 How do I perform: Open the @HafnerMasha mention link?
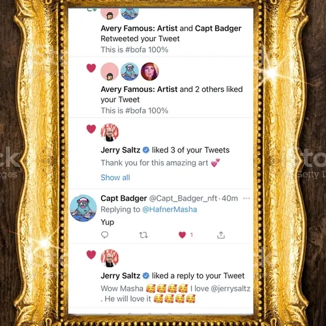click(170, 209)
